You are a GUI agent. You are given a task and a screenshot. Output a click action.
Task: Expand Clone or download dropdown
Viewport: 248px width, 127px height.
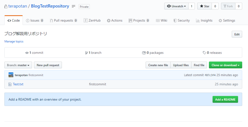(x=226, y=65)
